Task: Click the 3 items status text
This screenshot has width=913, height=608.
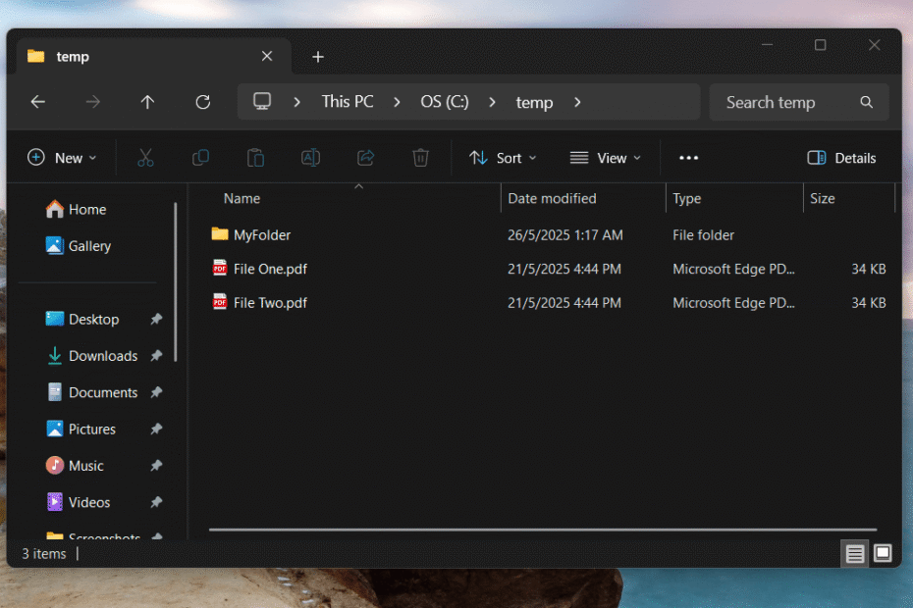Action: point(44,553)
